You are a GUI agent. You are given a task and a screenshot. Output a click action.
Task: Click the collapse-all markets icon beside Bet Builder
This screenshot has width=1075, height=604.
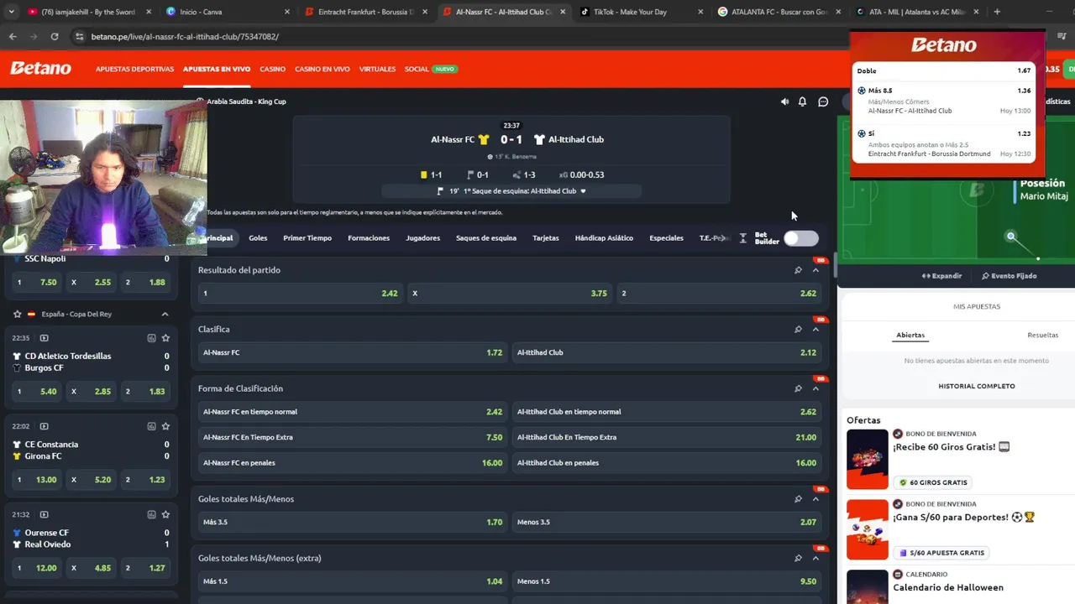pyautogui.click(x=742, y=239)
